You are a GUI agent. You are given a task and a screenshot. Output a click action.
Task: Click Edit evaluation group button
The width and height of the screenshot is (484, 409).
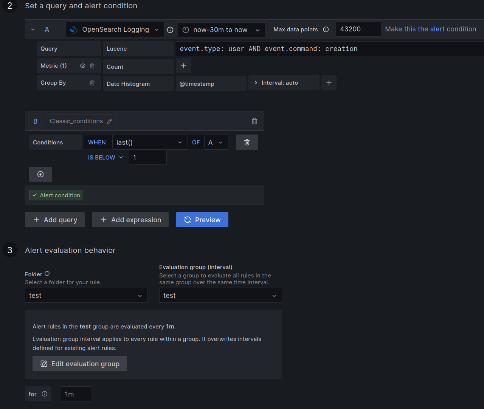pyautogui.click(x=80, y=364)
